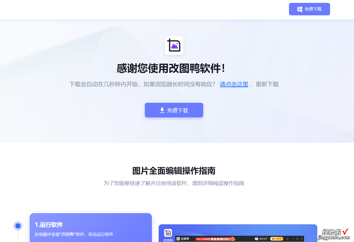Click the 开通VIP badge in the guide screenshot

pyautogui.click(x=277, y=239)
